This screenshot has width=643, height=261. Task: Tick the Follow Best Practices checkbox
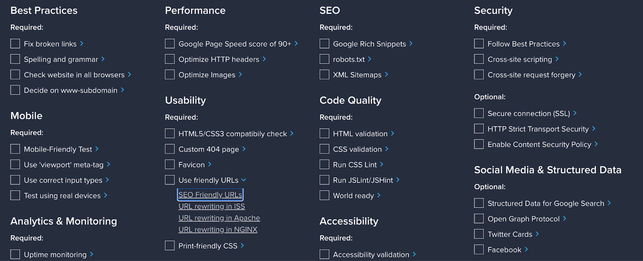click(479, 43)
